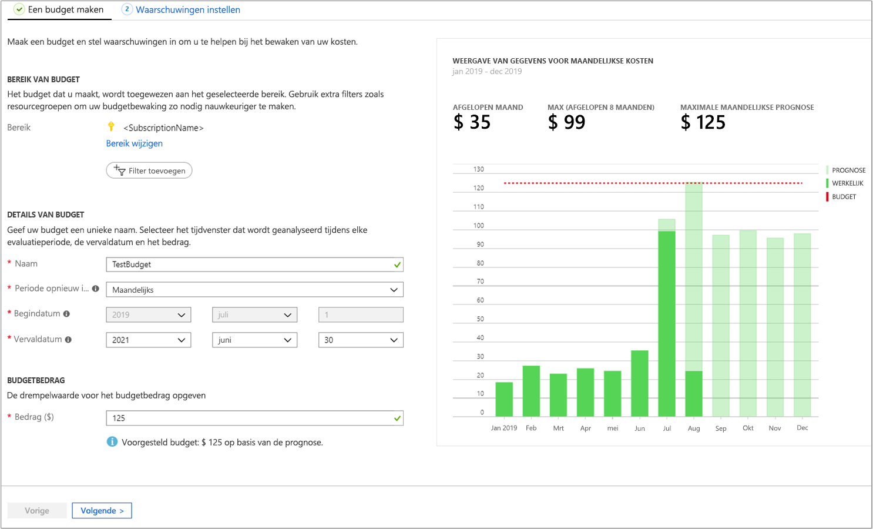873x529 pixels.
Task: Click the Apr bar in the chart
Action: click(x=585, y=393)
